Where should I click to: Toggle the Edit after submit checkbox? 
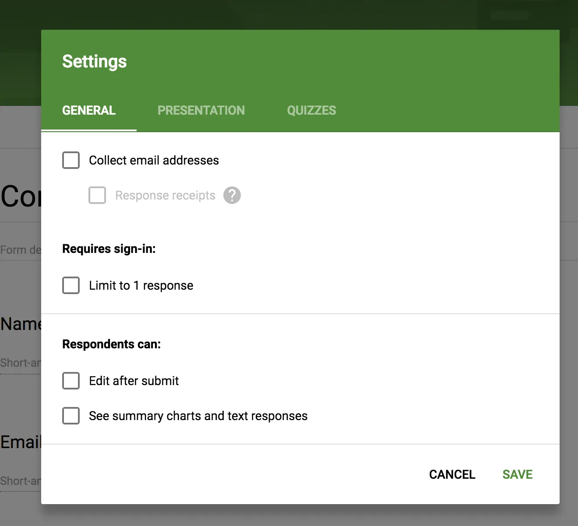(71, 381)
